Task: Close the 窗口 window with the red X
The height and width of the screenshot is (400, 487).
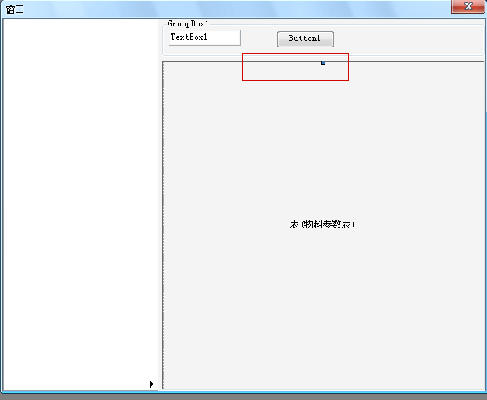Action: pos(468,7)
